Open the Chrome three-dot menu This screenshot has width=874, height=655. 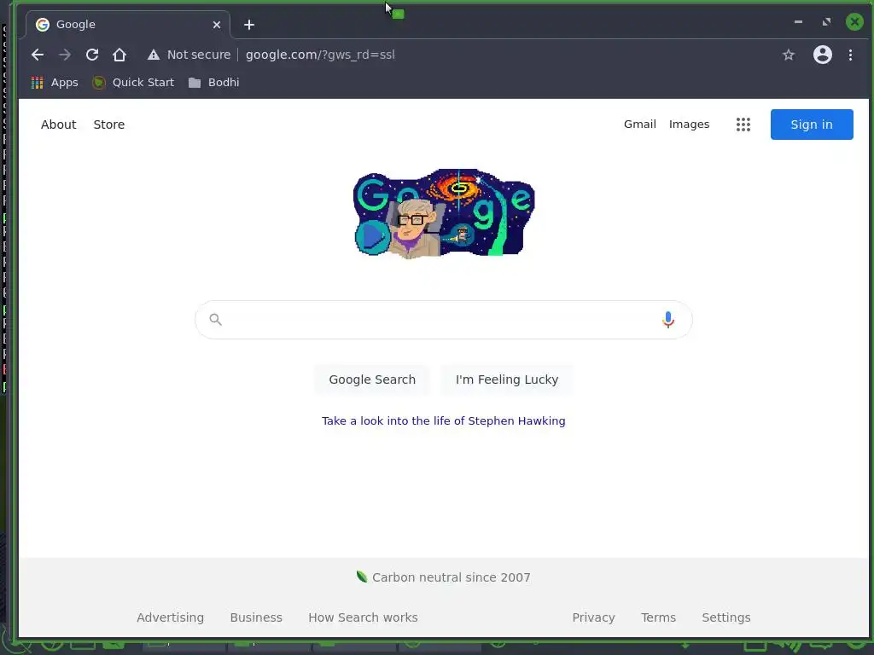point(850,55)
